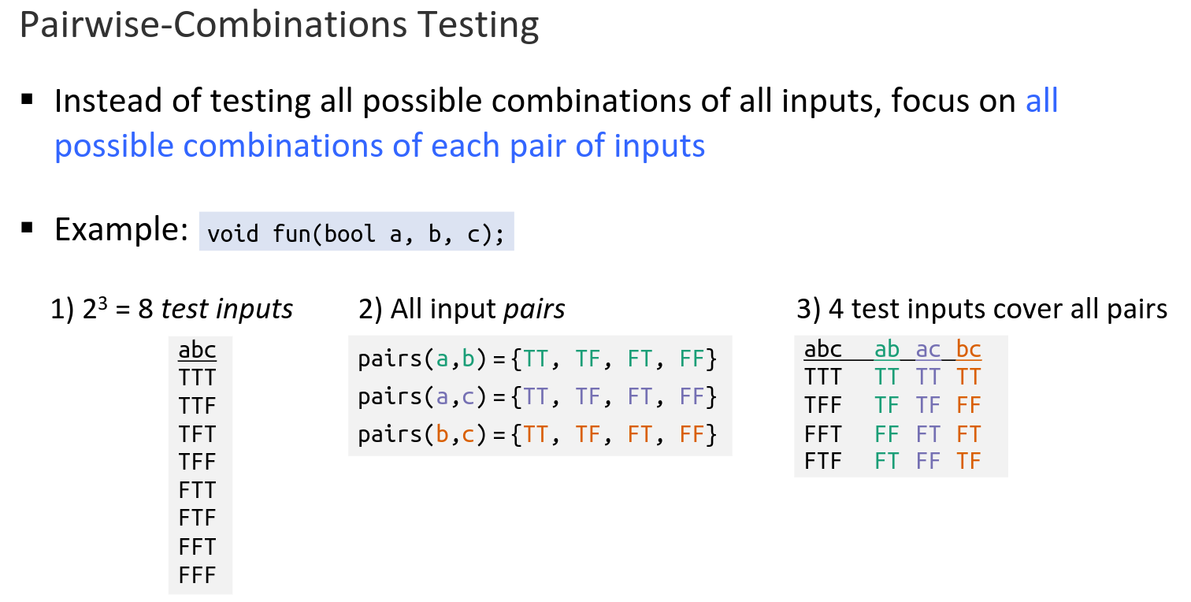Click the green 'ab' column header
Screen dimensions: 1191x602
point(887,349)
